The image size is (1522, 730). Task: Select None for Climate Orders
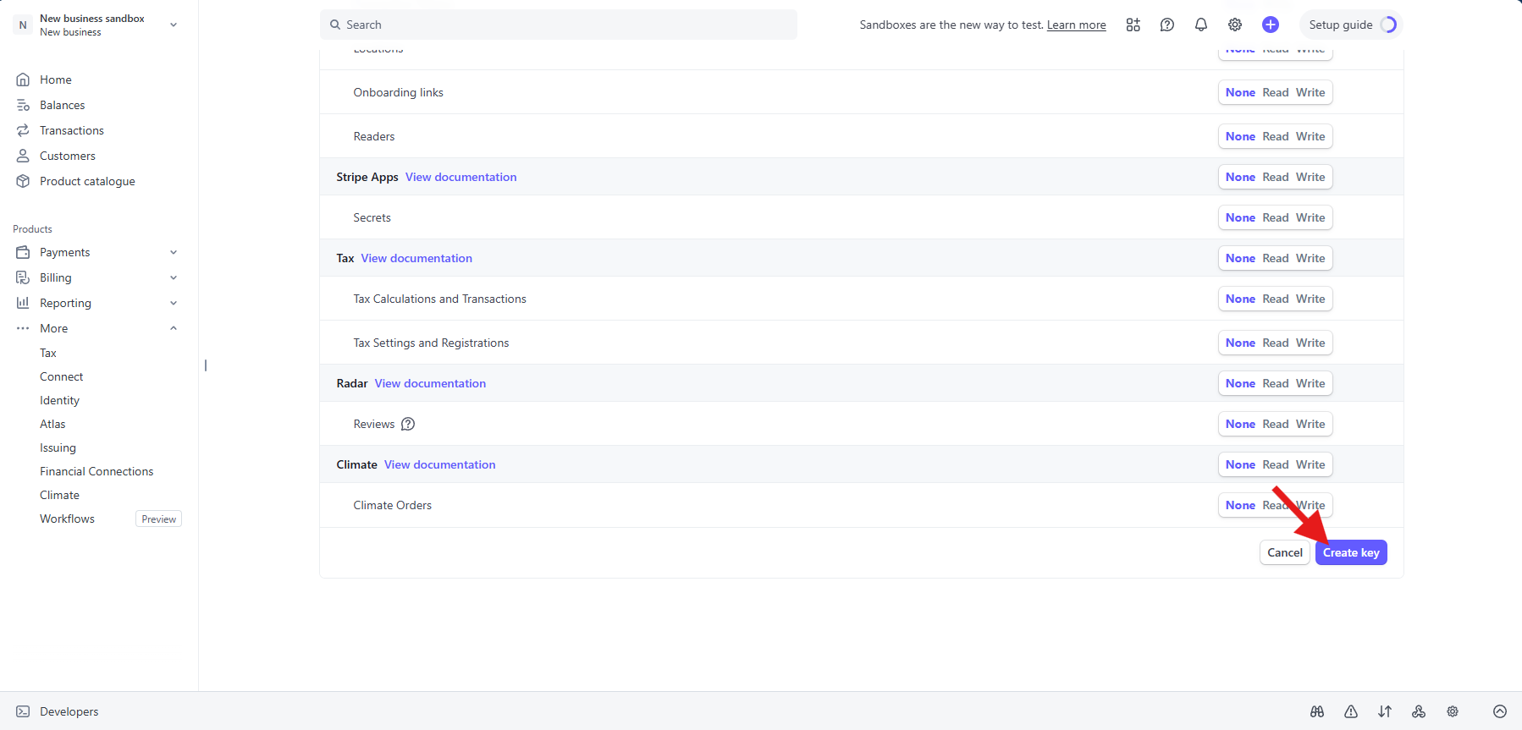[x=1240, y=505]
